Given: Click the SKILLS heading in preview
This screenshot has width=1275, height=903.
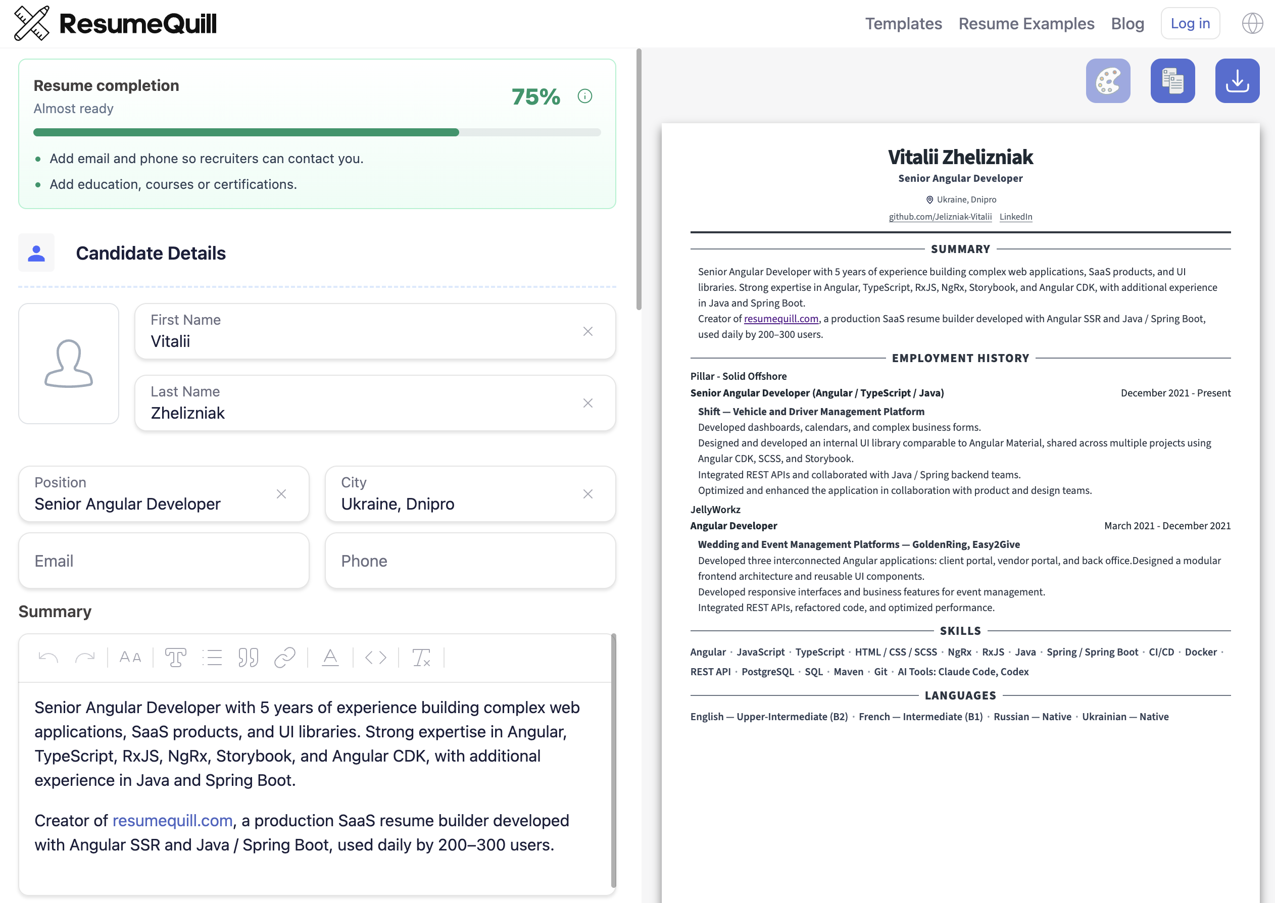Looking at the screenshot, I should pyautogui.click(x=960, y=631).
